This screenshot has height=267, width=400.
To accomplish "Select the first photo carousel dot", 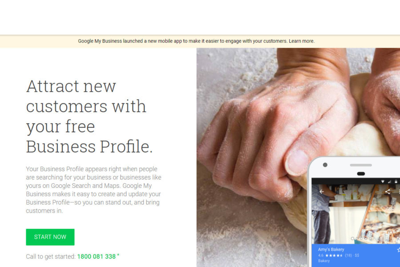I will [352, 239].
